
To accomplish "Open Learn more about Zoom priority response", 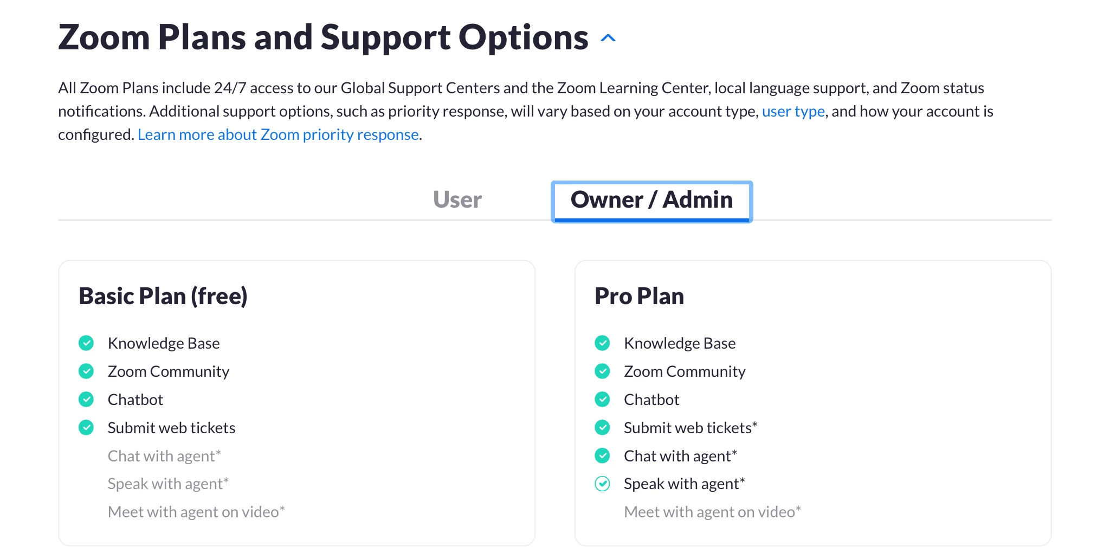I will click(278, 134).
